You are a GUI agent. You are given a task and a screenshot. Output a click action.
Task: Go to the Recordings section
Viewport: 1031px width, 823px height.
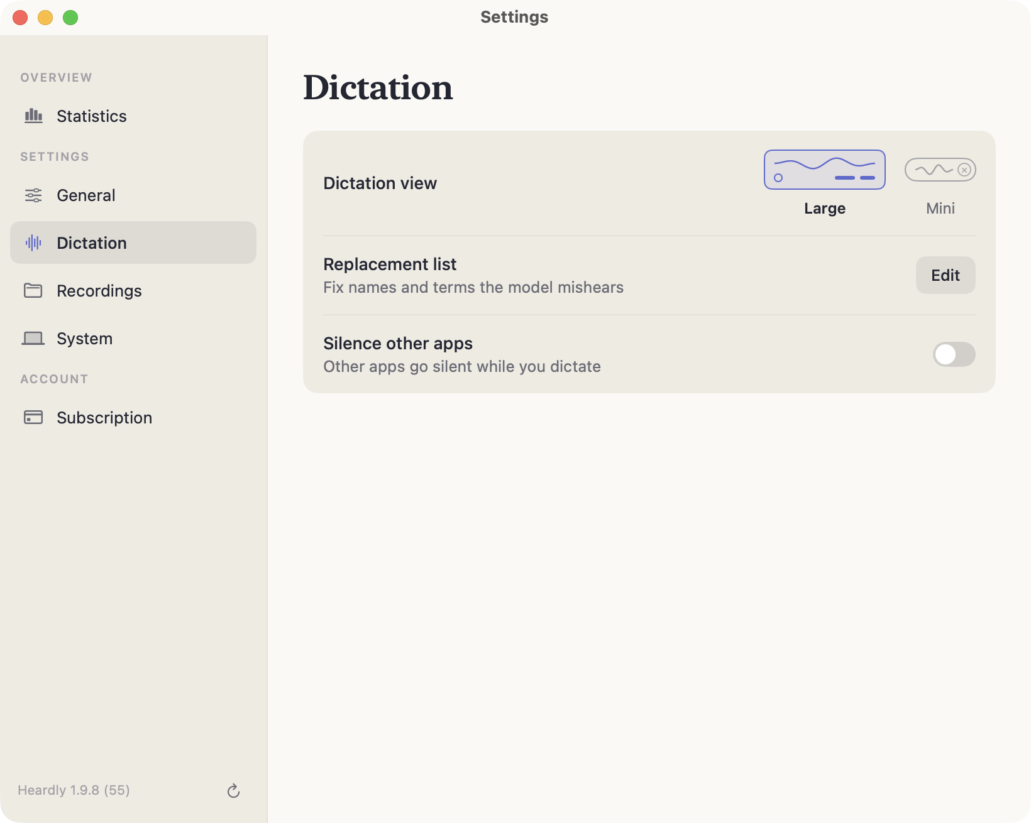pyautogui.click(x=133, y=291)
